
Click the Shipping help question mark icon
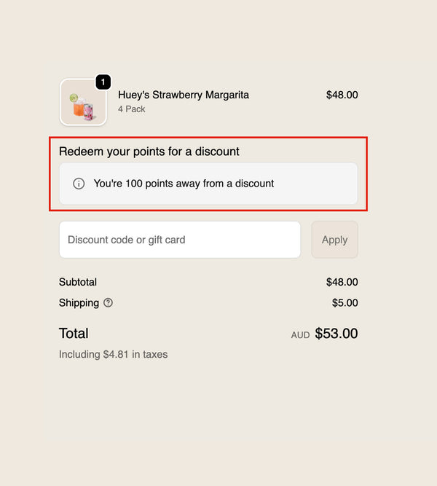109,303
